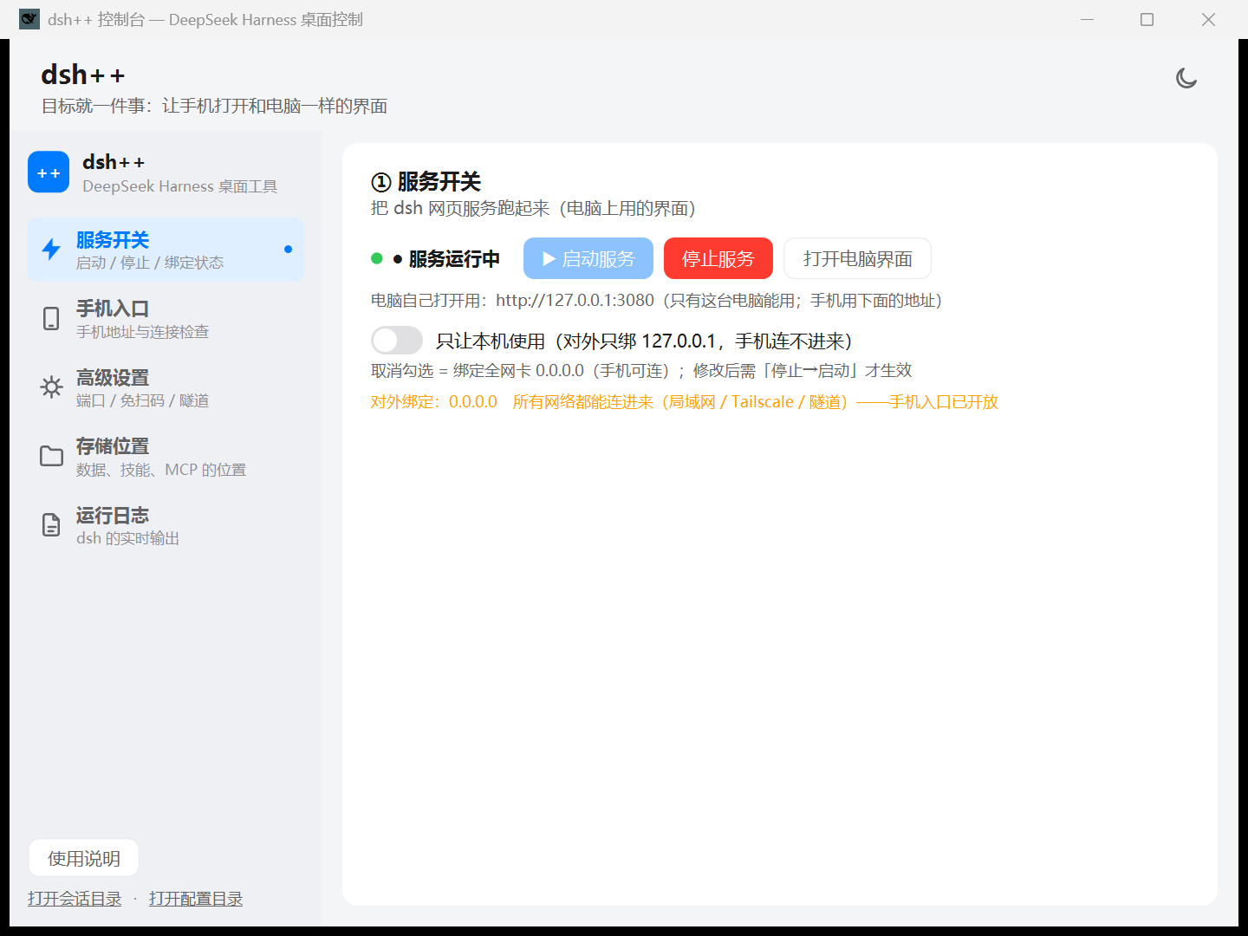Open the 存储位置 sidebar tab
Viewport: 1248px width, 936px height.
point(166,457)
